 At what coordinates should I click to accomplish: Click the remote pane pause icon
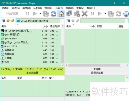(92, 14)
